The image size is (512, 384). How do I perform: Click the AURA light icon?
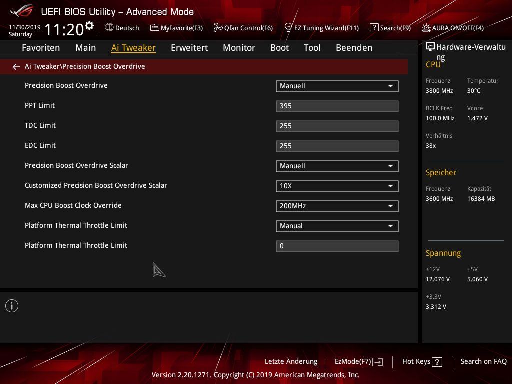pos(426,28)
